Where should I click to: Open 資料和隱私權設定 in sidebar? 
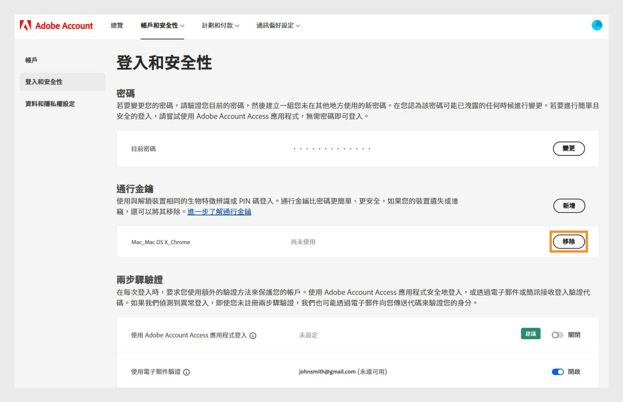click(x=50, y=104)
